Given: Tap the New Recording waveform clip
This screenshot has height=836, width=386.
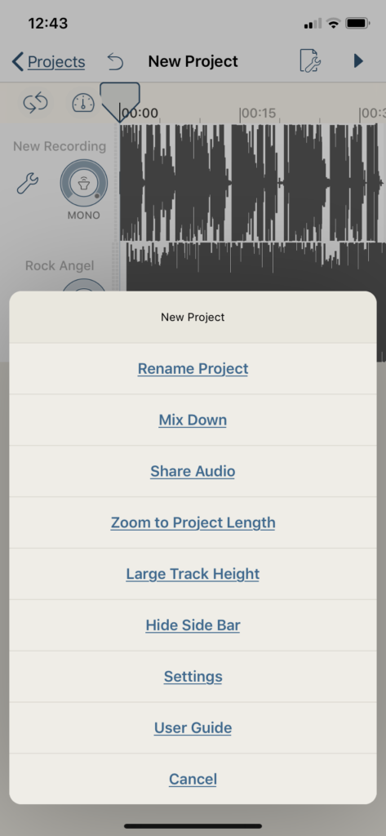Looking at the screenshot, I should [252, 183].
